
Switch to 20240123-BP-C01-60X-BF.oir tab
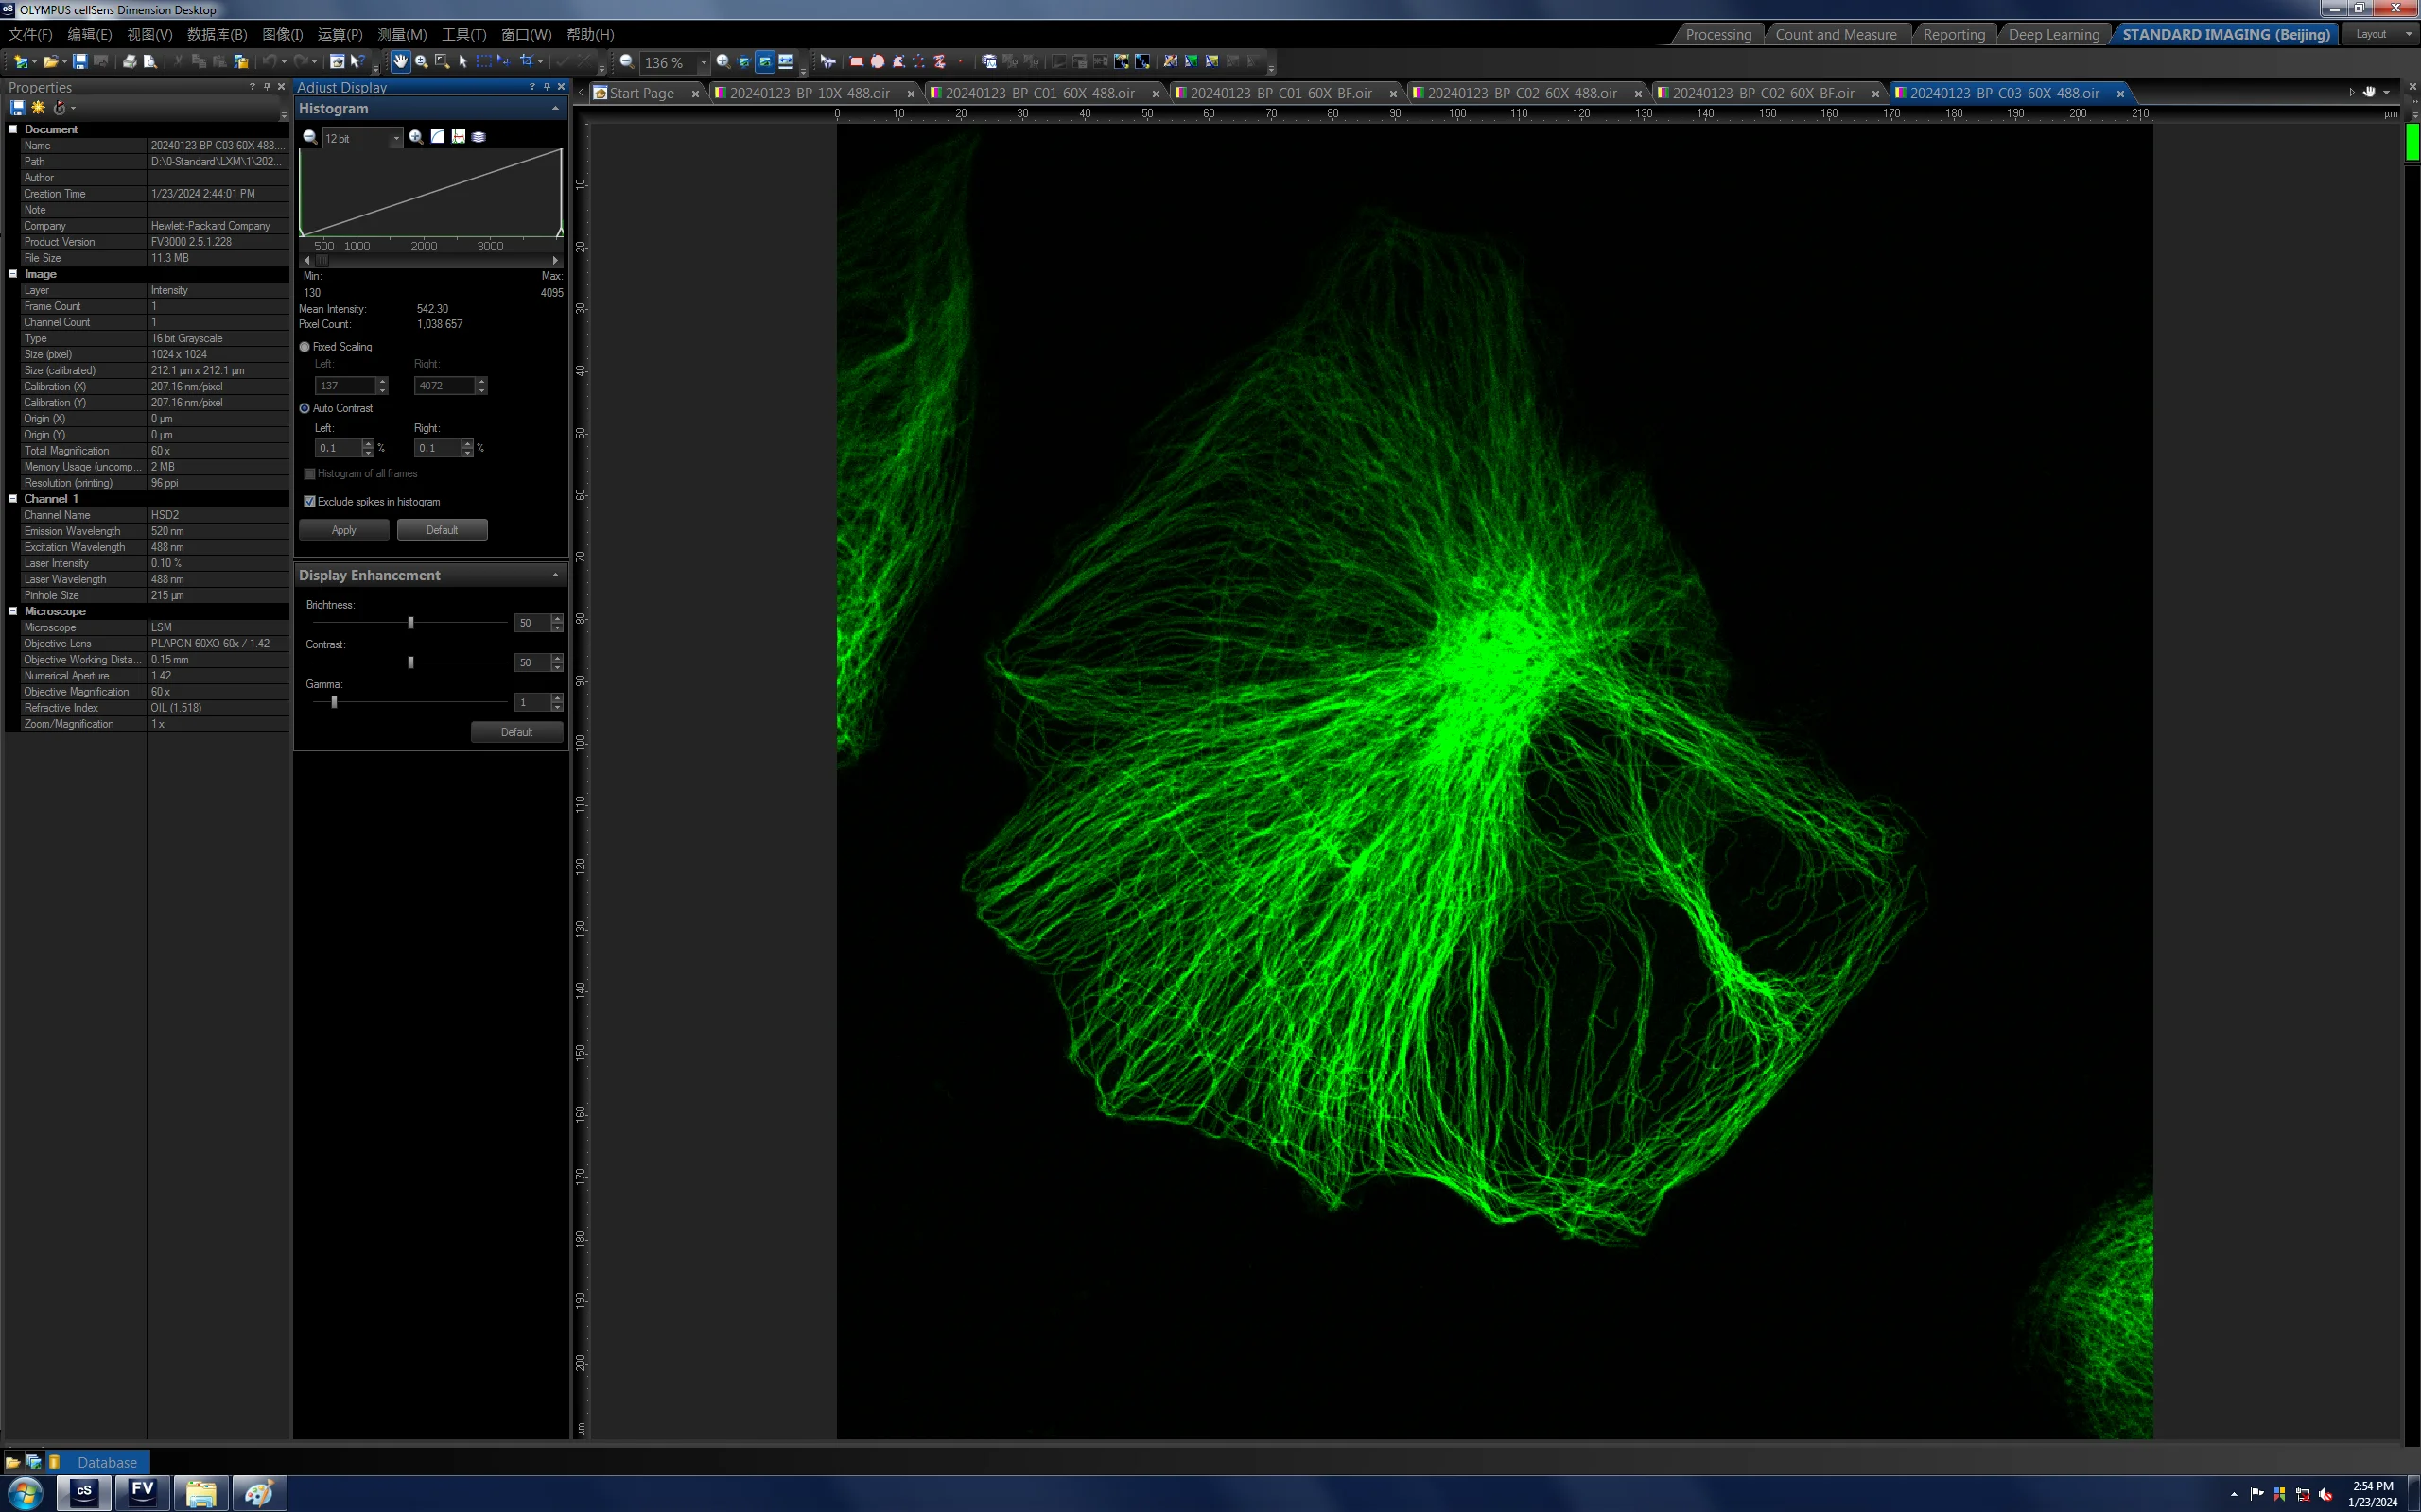coord(1280,93)
